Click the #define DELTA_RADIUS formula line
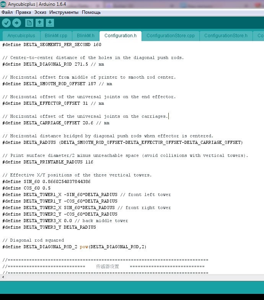Viewport: 264px width, 300px height. pyautogui.click(x=122, y=142)
